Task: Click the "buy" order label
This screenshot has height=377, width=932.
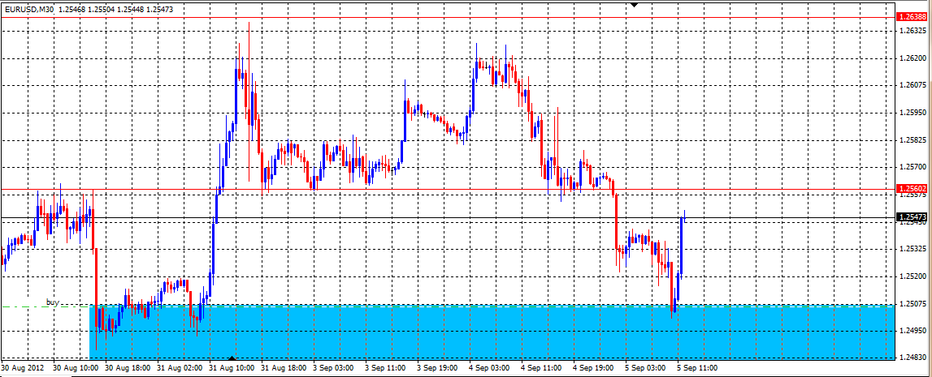Action: point(53,302)
